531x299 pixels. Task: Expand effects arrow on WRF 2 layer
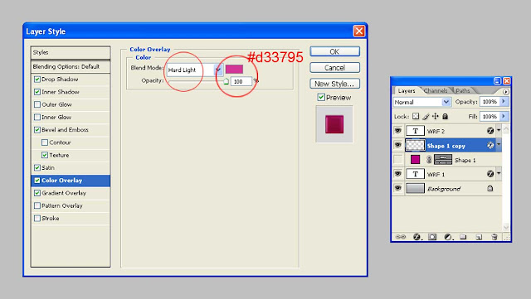tap(499, 131)
